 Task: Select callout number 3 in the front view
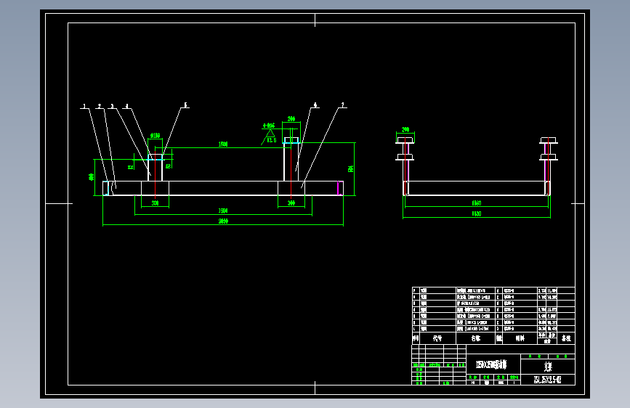tap(112, 107)
